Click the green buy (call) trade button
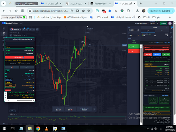Image resolution: width=176 pixels, height=132 pixels. pos(134,46)
